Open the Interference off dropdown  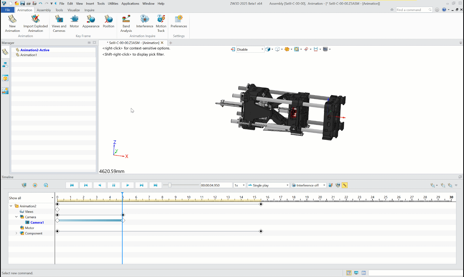(324, 185)
